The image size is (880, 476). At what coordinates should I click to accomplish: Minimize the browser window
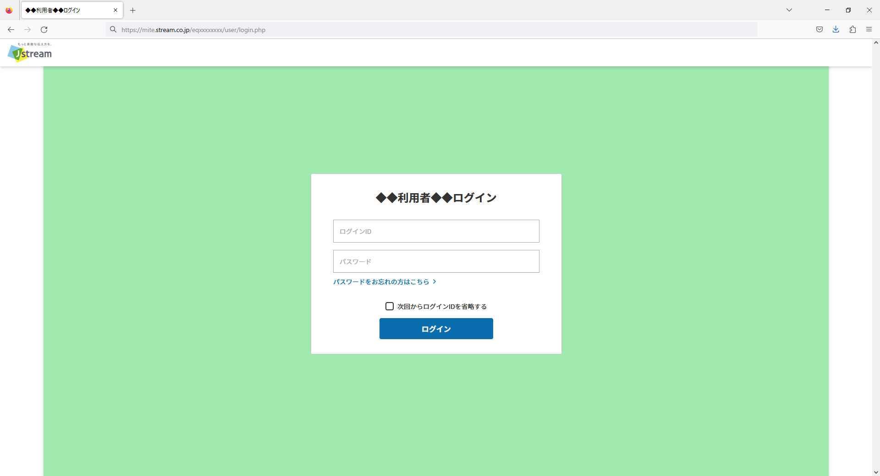tap(827, 10)
